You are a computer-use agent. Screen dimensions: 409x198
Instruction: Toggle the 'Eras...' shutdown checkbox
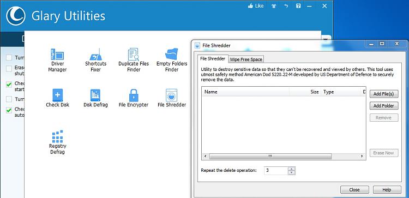[9, 69]
